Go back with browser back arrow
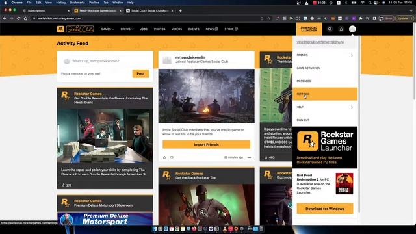The image size is (416, 234). click(5, 18)
